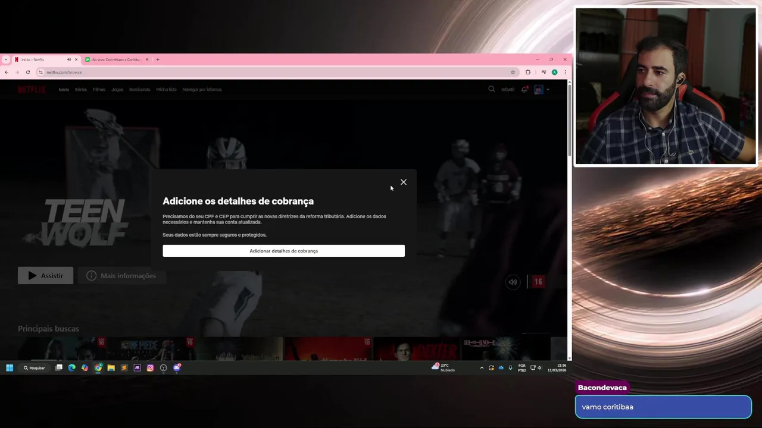Viewport: 762px width, 428px height.
Task: Open the browser extensions icon
Action: tap(528, 72)
